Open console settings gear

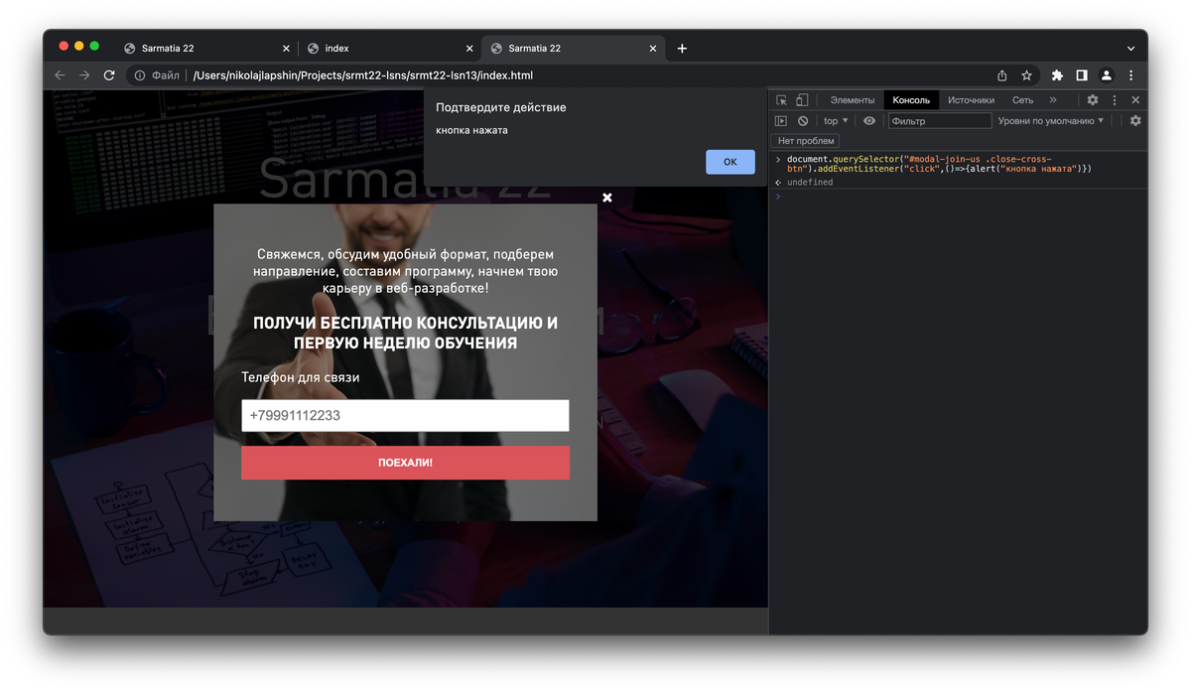(1135, 121)
